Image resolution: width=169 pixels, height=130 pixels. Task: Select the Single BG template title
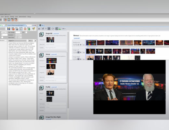49,33
